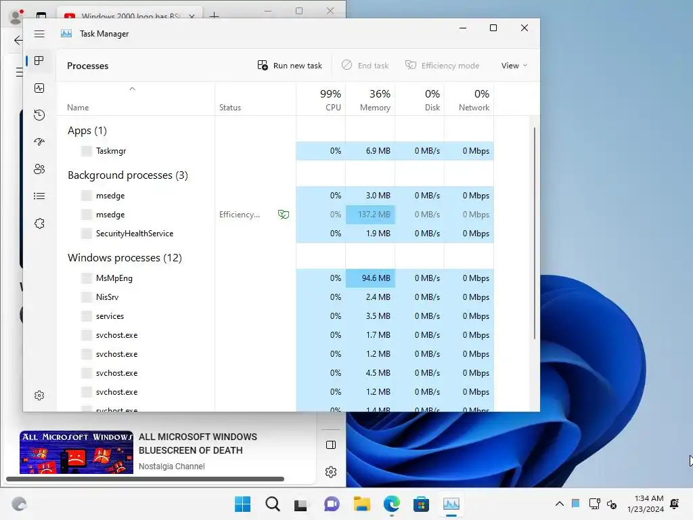Viewport: 693px width, 520px height.
Task: Click the Edge back arrow button
Action: (x=18, y=40)
